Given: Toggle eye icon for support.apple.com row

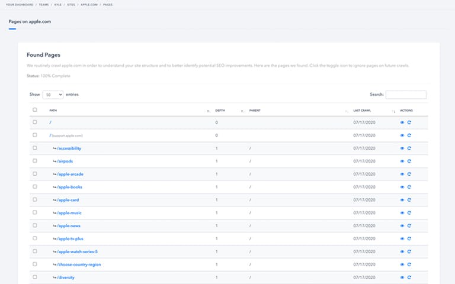Looking at the screenshot, I should pyautogui.click(x=402, y=135).
